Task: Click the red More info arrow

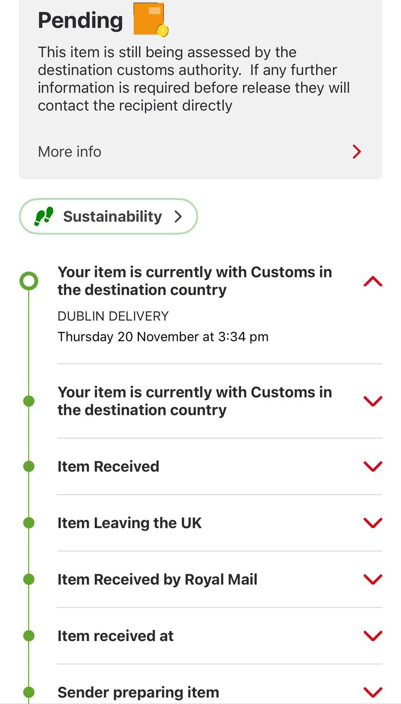Action: coord(356,152)
